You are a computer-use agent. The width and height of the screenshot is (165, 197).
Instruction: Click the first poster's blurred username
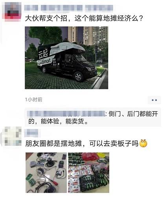(x=69, y=8)
